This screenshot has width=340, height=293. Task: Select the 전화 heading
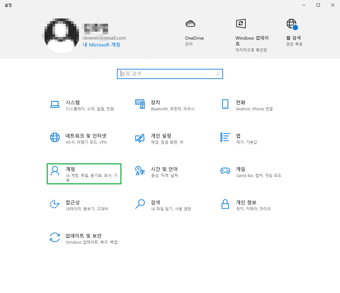[x=241, y=102]
